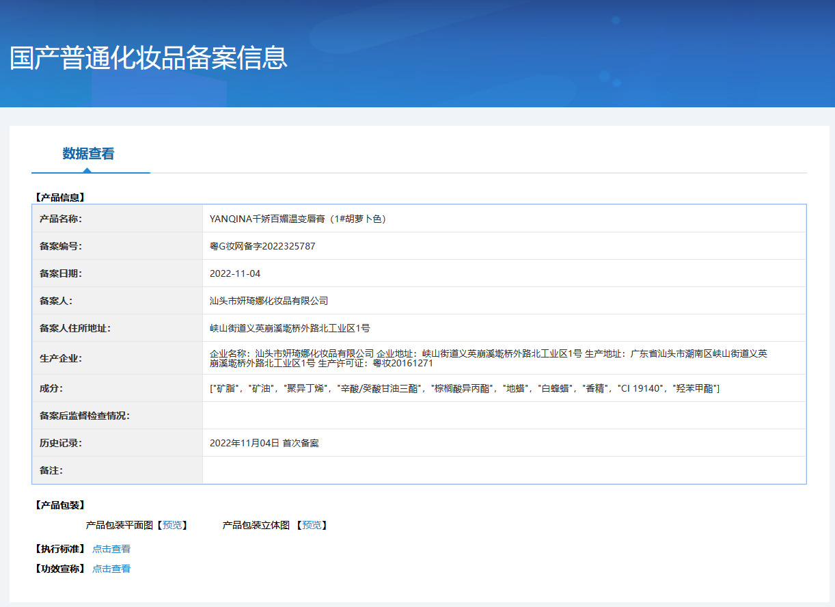Click 点击查看 beside 功效宣称

tap(111, 569)
